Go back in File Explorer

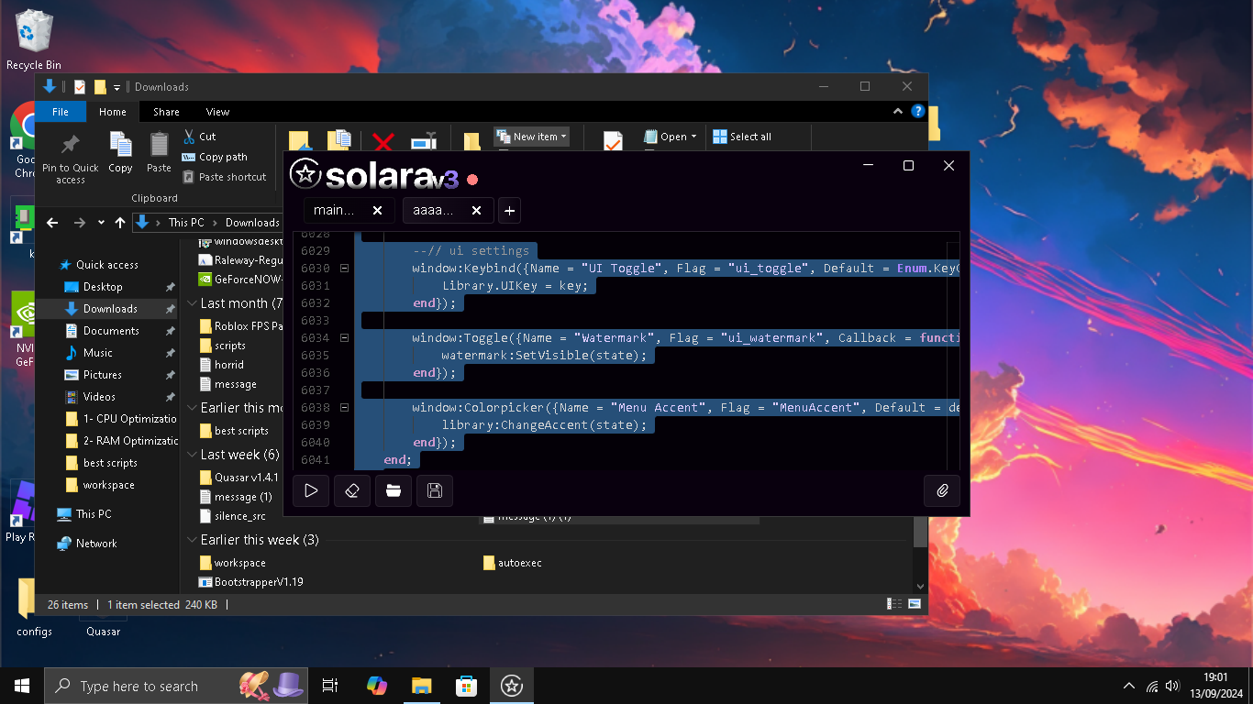tap(52, 223)
